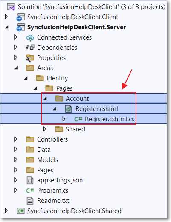Expand the appsettings.json node
The image size is (171, 222).
tap(16, 180)
